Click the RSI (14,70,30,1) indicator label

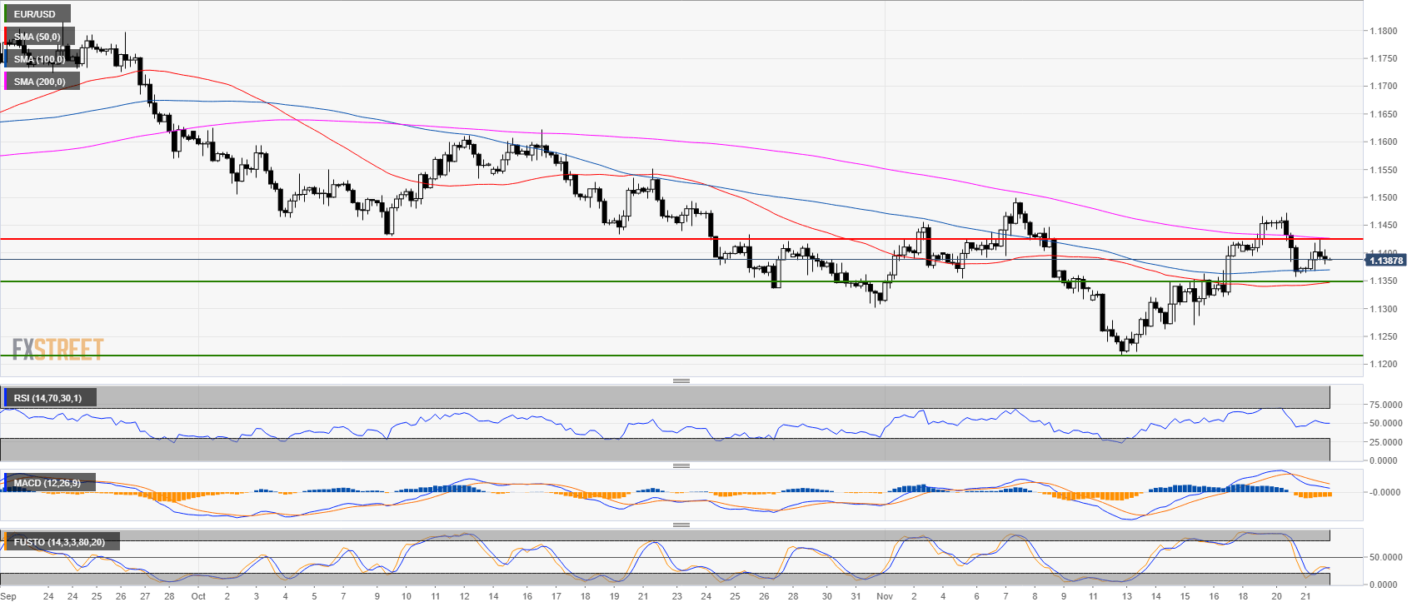point(48,398)
